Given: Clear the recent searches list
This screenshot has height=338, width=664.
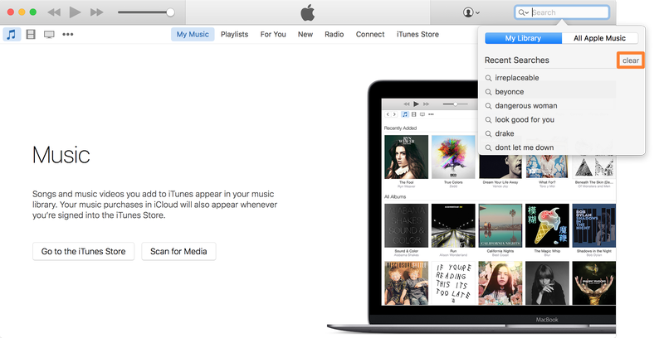Looking at the screenshot, I should [631, 60].
